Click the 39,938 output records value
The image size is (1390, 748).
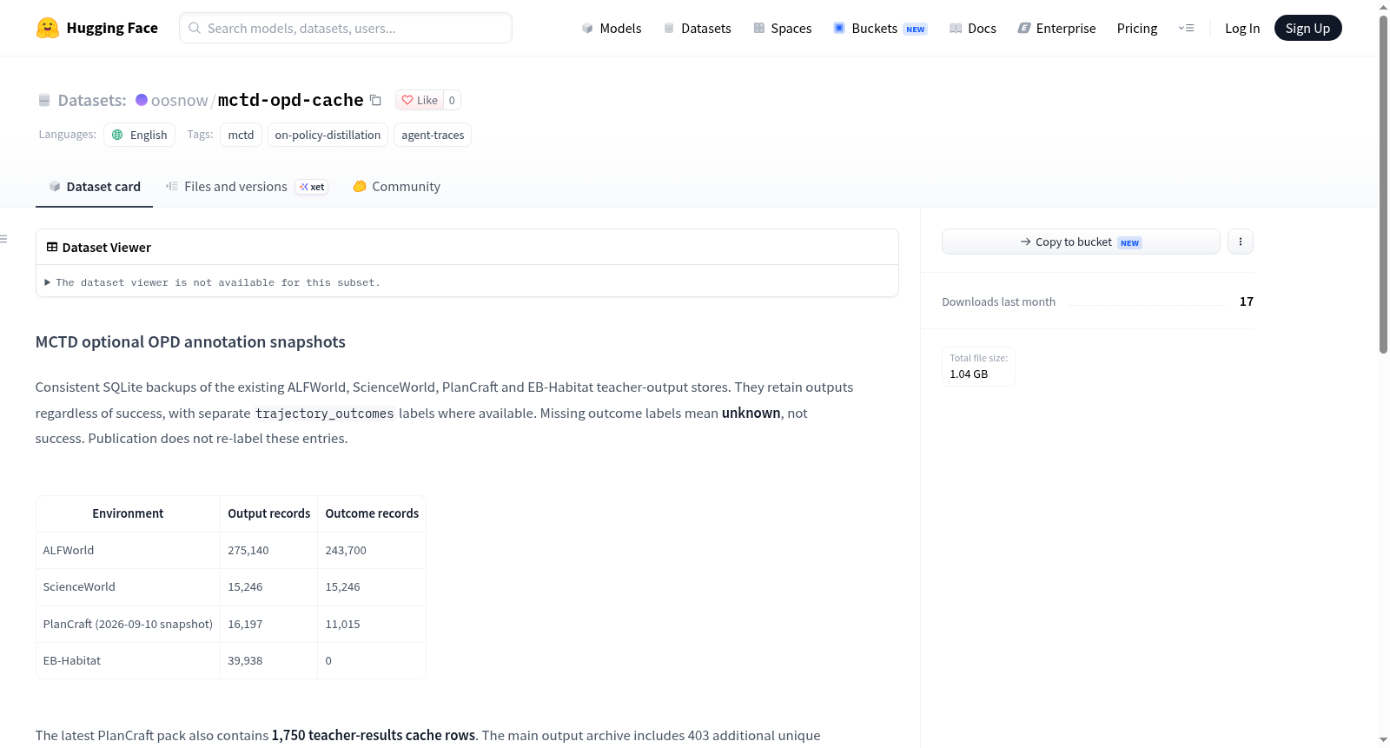(245, 661)
